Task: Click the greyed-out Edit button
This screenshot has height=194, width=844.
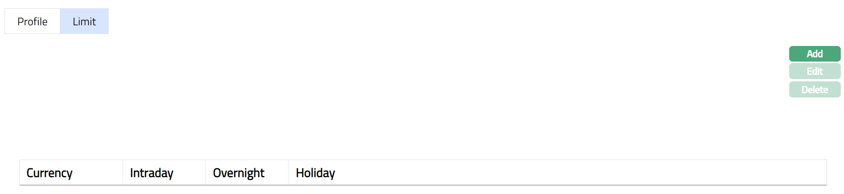Action: pyautogui.click(x=815, y=71)
